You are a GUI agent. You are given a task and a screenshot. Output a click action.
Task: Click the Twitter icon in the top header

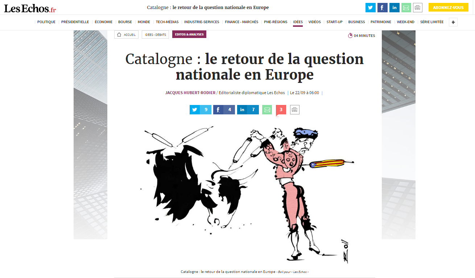tap(371, 8)
